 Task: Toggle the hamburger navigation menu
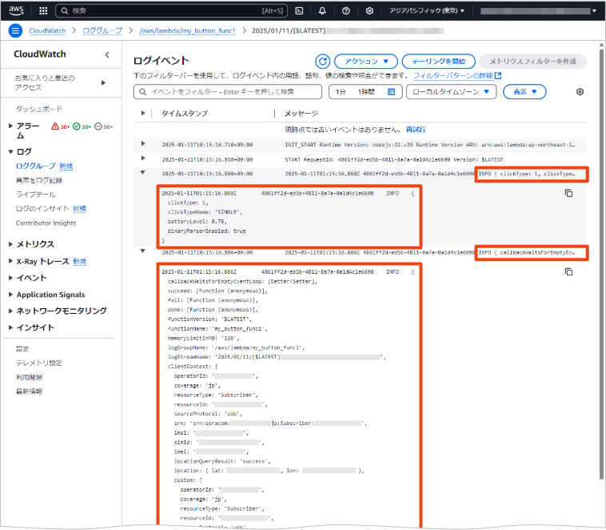pos(15,30)
